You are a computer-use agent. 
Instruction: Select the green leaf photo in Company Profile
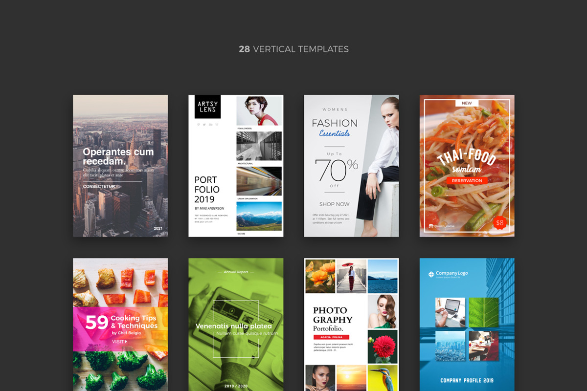[484, 312]
